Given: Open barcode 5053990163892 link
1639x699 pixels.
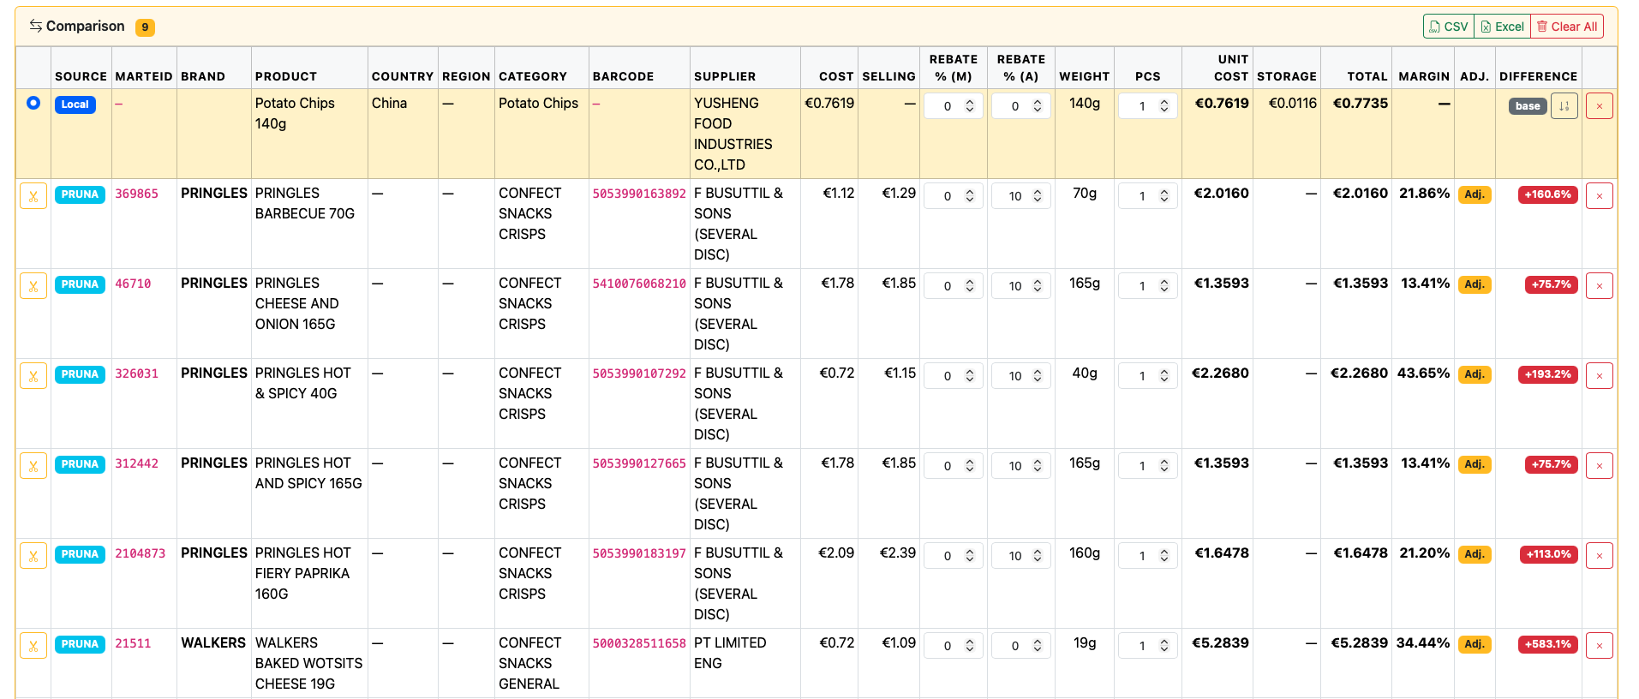Looking at the screenshot, I should 639,194.
